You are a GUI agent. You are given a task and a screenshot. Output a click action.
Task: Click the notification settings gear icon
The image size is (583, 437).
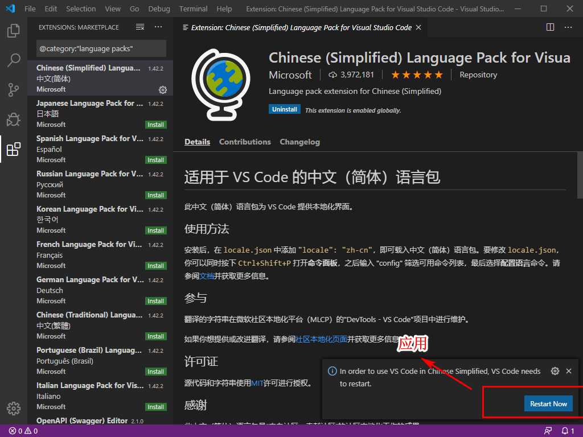[555, 371]
